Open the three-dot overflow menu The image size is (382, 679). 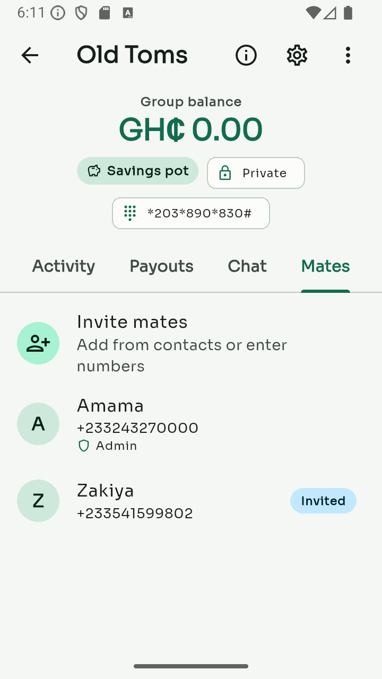click(x=348, y=55)
